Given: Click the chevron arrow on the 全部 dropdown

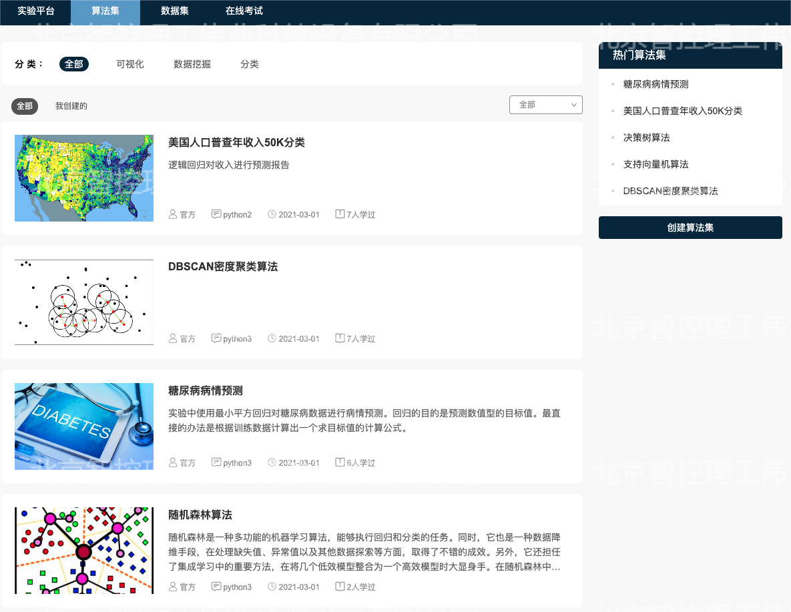Looking at the screenshot, I should pos(573,105).
